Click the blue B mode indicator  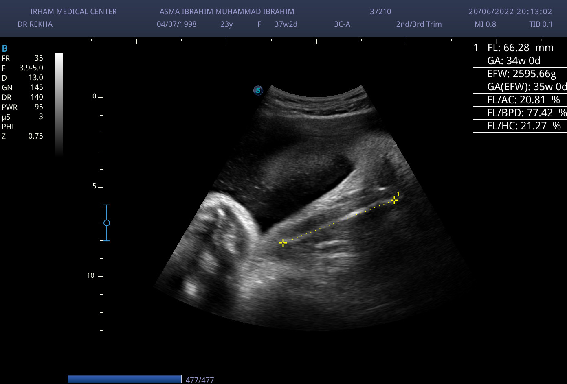tap(5, 48)
